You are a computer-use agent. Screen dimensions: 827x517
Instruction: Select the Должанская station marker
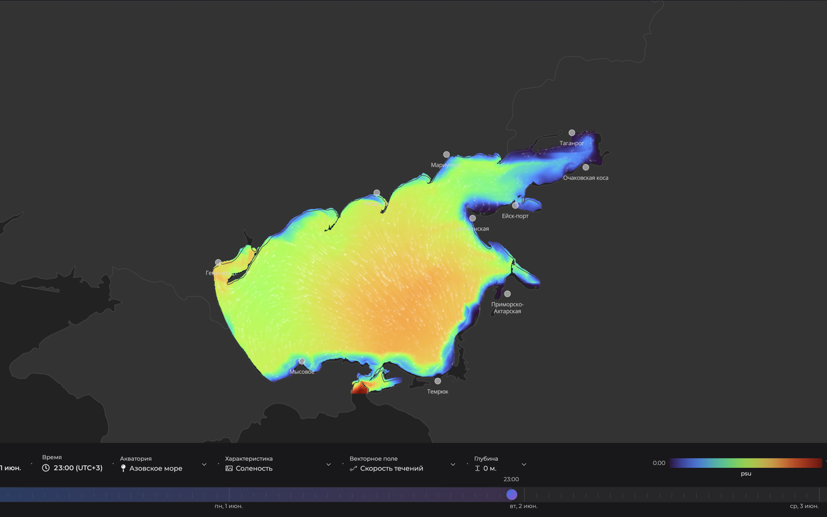pos(472,218)
